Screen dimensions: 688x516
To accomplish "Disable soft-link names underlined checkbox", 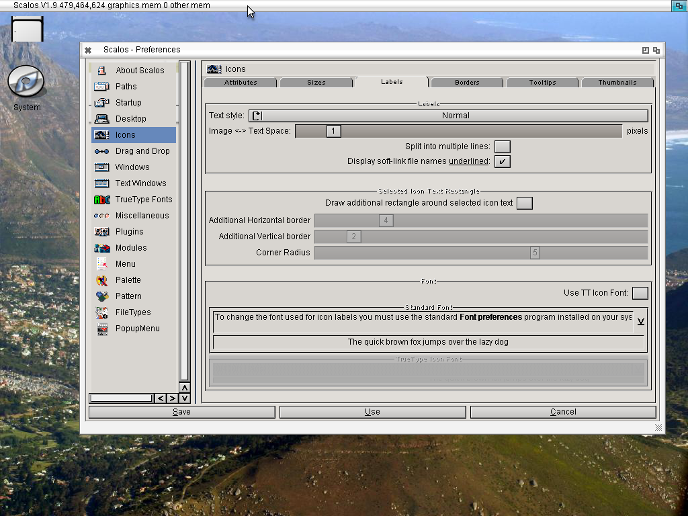I will (x=502, y=161).
